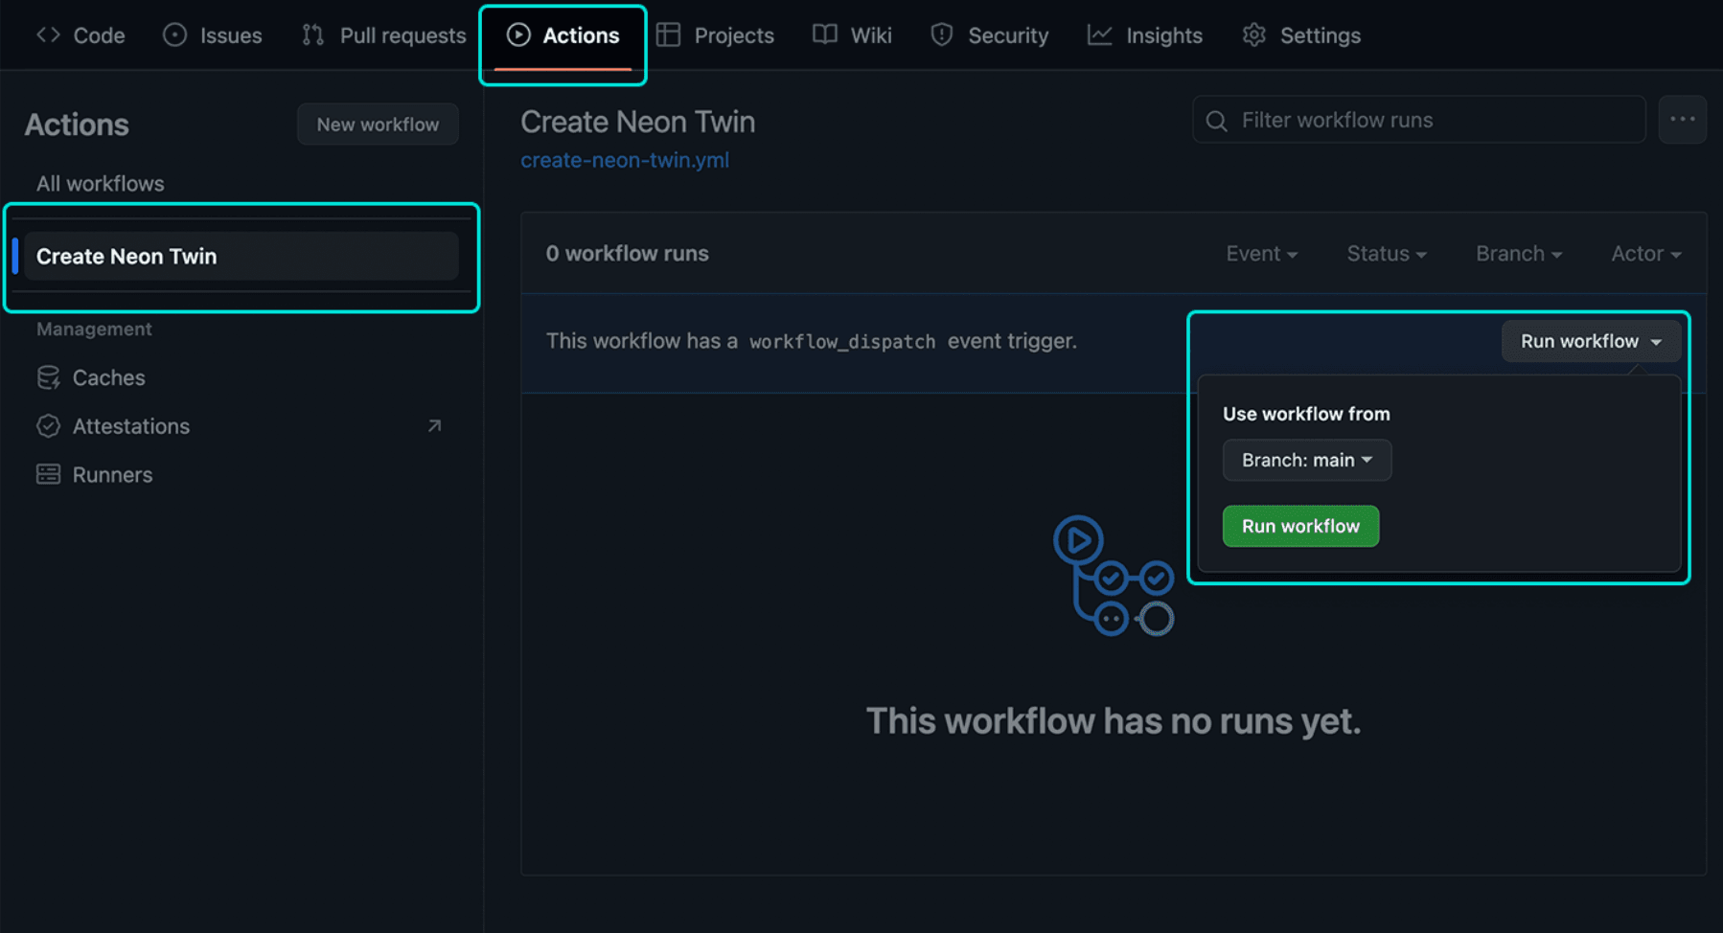The height and width of the screenshot is (933, 1723).
Task: Click the Attestations badge icon
Action: [48, 426]
